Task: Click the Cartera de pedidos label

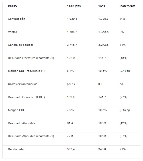Action: click(21, 45)
